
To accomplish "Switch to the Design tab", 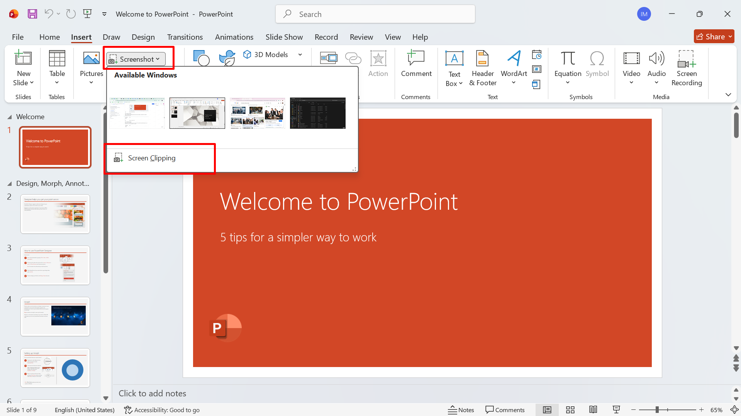I will [x=143, y=37].
